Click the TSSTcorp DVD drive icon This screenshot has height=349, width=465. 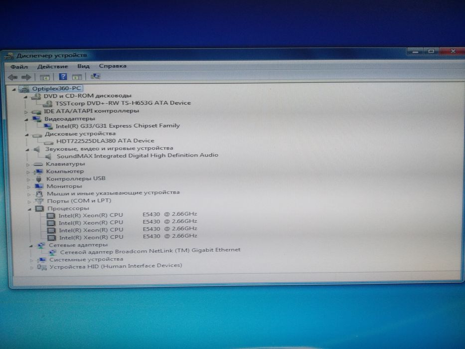48,104
